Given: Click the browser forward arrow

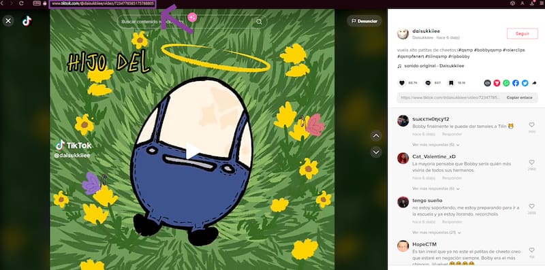Looking at the screenshot, I should pos(12,3).
